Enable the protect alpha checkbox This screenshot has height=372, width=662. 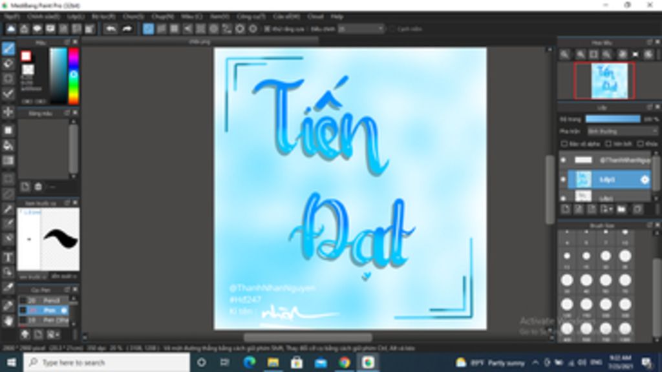click(x=564, y=144)
